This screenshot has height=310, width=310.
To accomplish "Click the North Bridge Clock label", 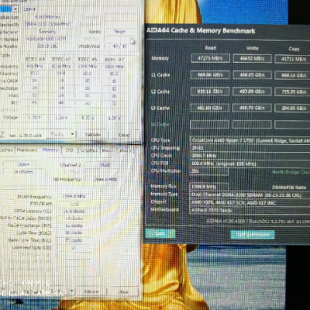I will click(x=291, y=172).
